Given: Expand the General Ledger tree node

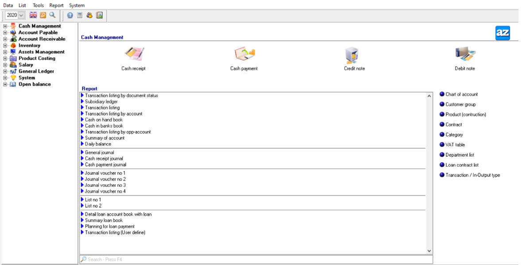Looking at the screenshot, I should [5, 71].
